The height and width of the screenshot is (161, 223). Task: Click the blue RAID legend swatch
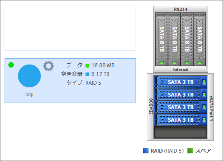(x=146, y=151)
